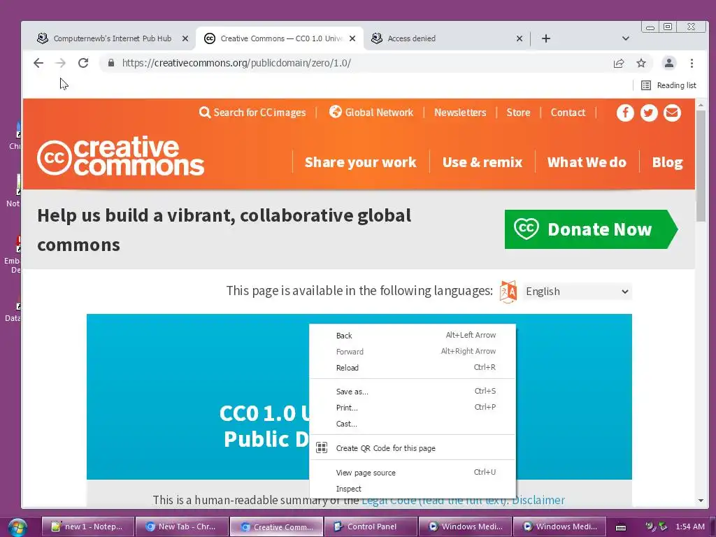Switch to the Access denied tab

click(x=447, y=38)
